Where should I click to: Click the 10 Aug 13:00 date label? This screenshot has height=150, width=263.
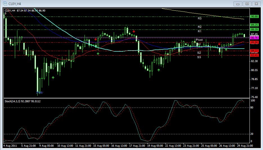pos(65,146)
